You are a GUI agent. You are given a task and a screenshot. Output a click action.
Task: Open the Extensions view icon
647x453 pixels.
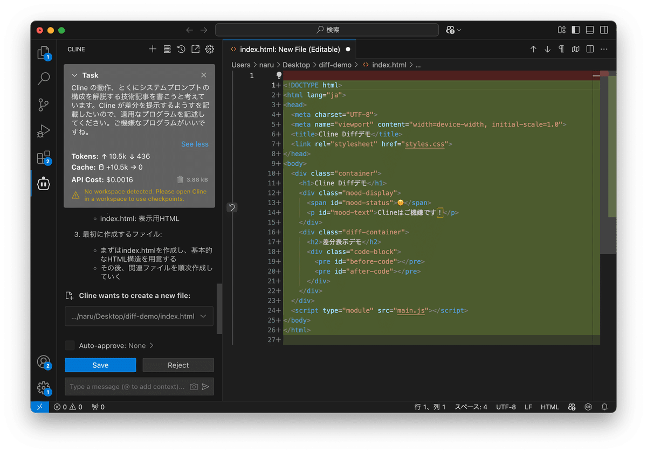pos(43,157)
